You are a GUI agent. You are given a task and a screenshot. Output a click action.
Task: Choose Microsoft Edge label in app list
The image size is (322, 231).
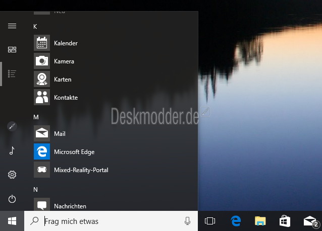point(74,152)
